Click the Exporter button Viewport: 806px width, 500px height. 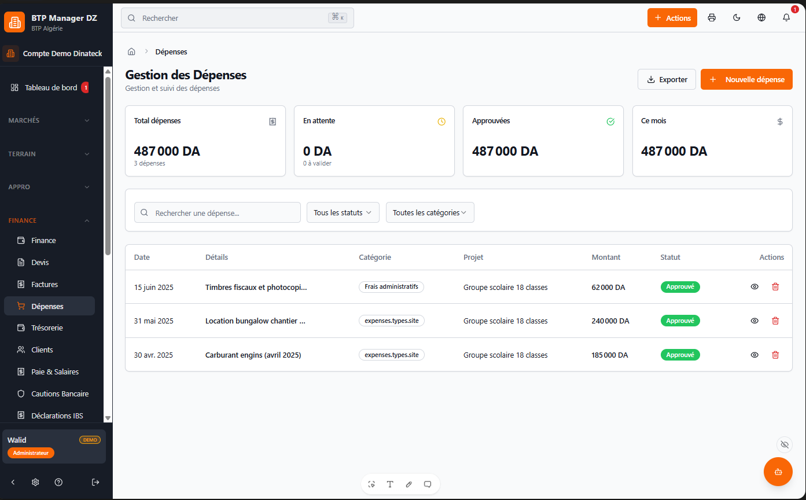tap(667, 79)
